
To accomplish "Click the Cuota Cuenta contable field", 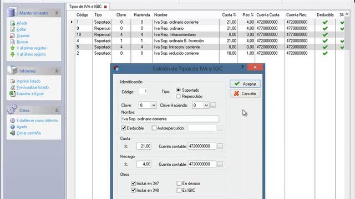I will point(202,146).
